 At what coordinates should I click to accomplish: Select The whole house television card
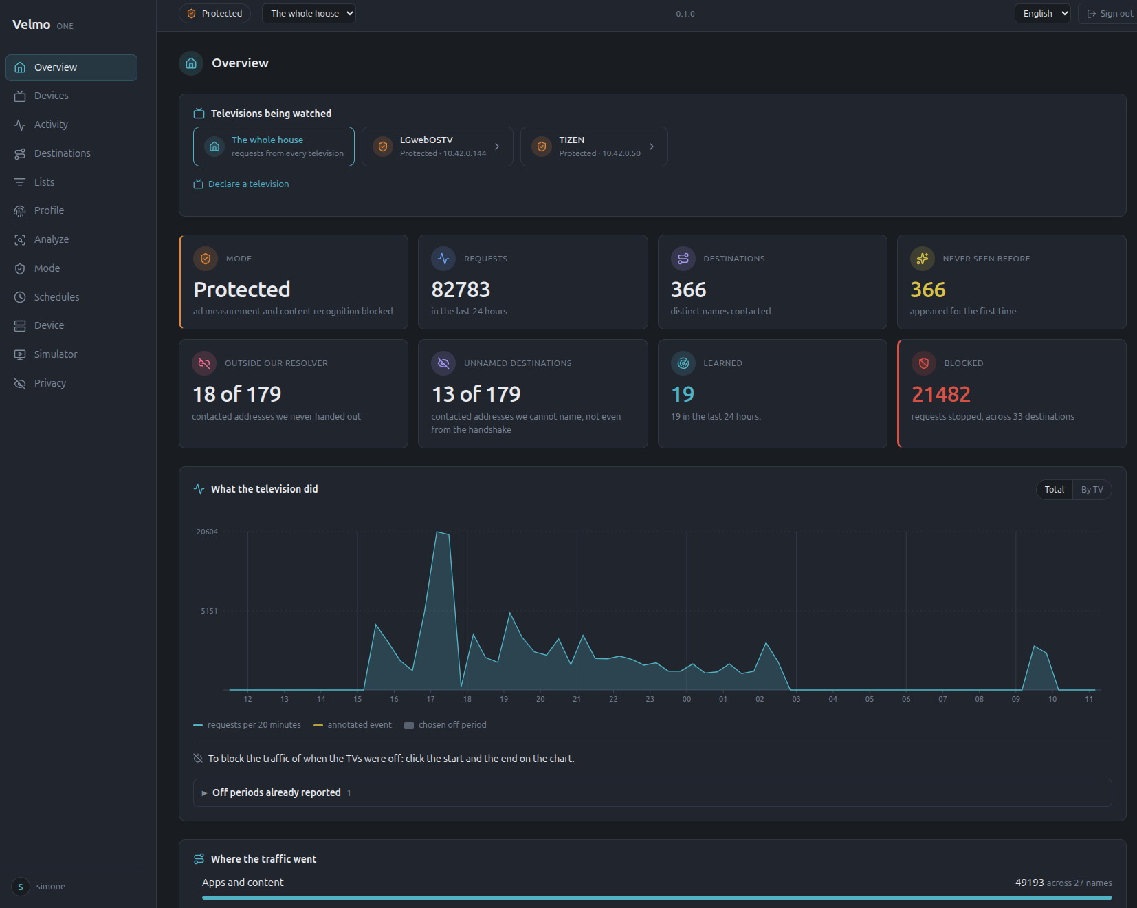pyautogui.click(x=274, y=147)
